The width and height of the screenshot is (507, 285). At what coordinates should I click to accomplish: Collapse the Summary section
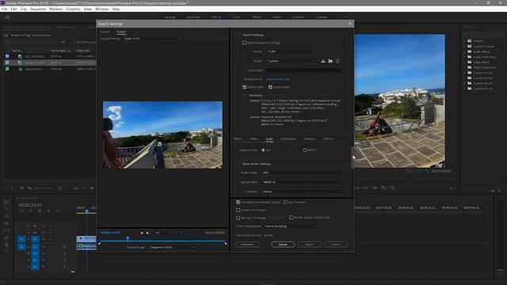(246, 95)
